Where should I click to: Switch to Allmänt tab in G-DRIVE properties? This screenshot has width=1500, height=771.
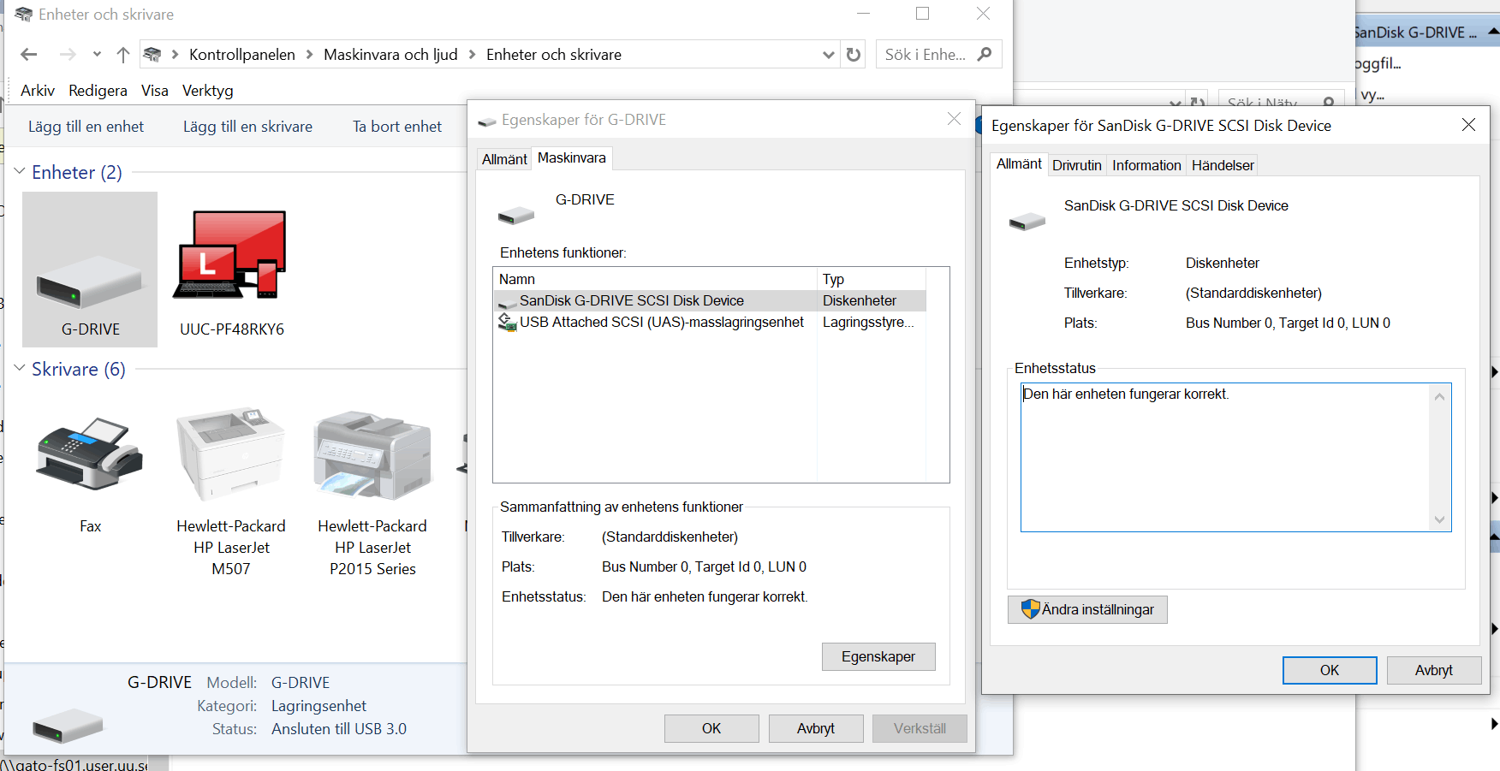pyautogui.click(x=504, y=159)
